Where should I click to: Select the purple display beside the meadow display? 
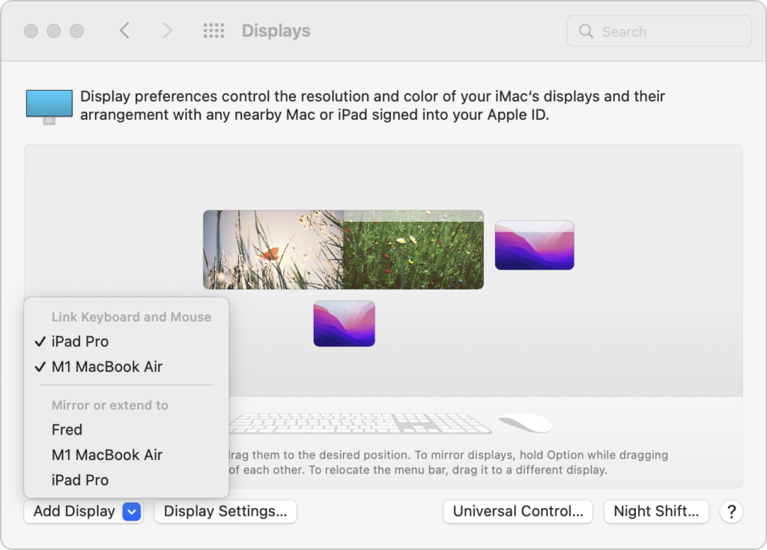click(534, 245)
